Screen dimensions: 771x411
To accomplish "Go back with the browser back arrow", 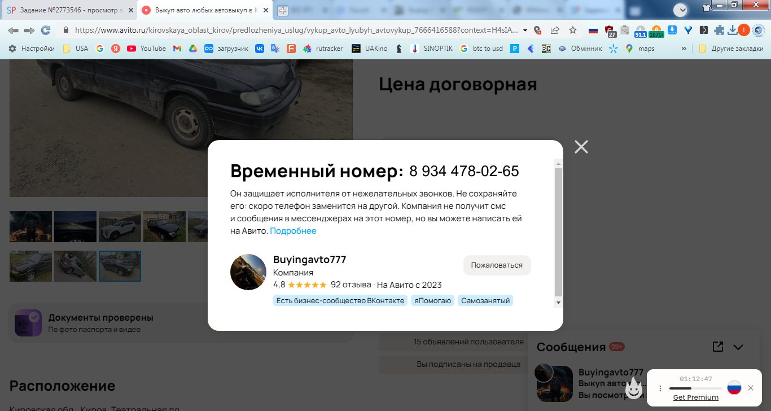I will [x=13, y=30].
